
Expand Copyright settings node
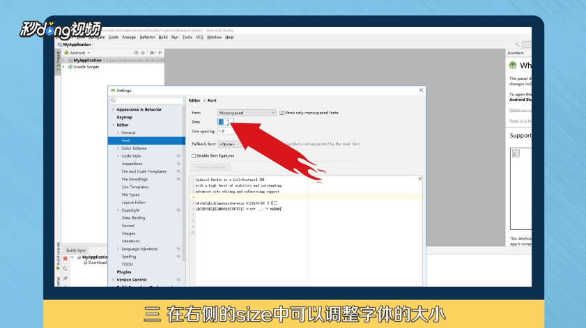point(118,210)
